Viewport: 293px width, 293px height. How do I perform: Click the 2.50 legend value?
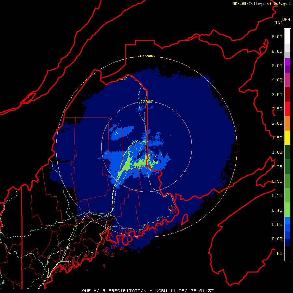pos(277,109)
